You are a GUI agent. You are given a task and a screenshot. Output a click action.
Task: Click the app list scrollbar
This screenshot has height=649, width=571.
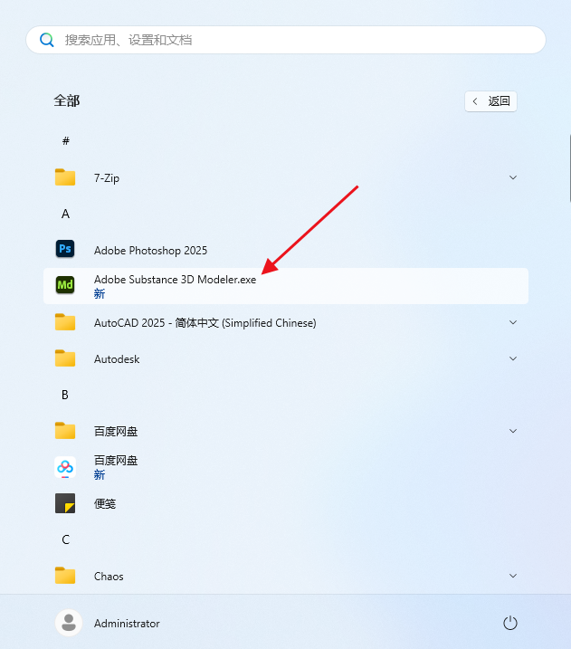coord(570,167)
